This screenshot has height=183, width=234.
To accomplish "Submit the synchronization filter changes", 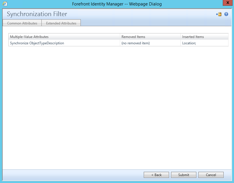I will pyautogui.click(x=184, y=175).
